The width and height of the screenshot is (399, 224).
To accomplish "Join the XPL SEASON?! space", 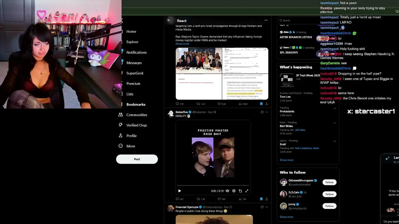I will 289,53.
